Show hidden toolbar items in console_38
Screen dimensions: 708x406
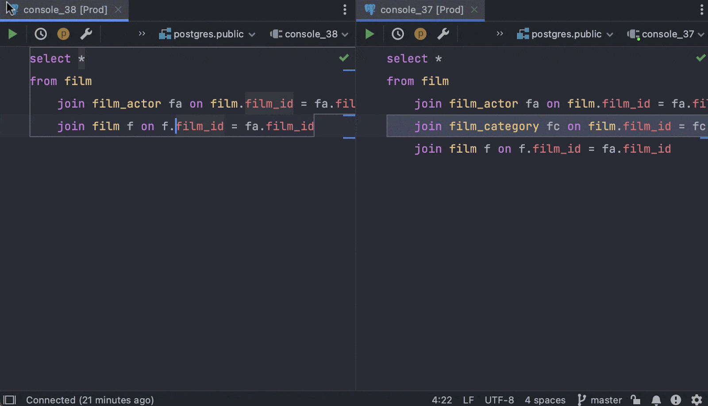pos(142,34)
